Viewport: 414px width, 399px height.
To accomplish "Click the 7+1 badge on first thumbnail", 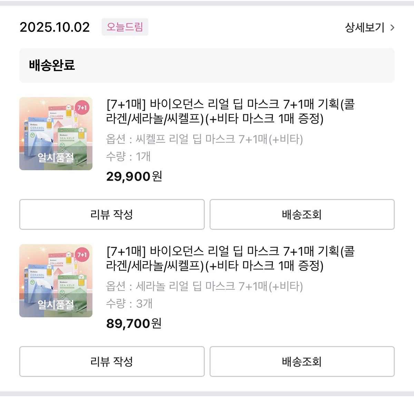I will tap(82, 108).
